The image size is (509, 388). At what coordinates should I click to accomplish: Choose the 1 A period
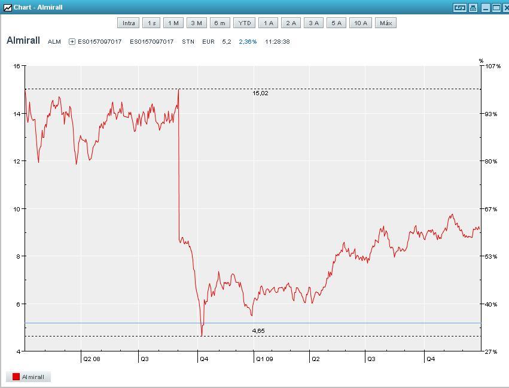tap(268, 23)
